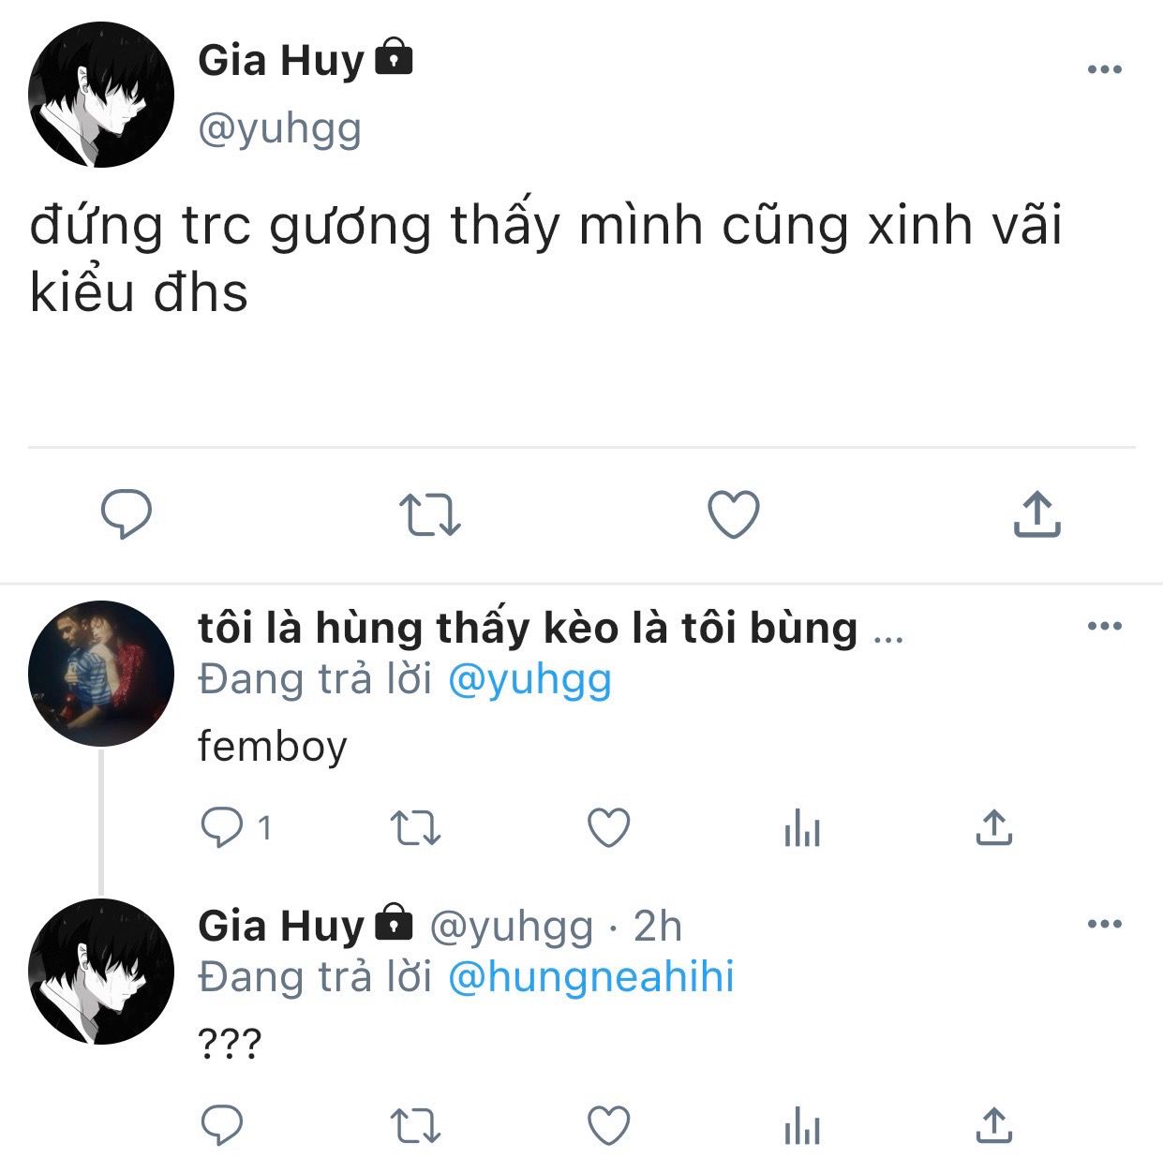Viewport: 1163px width, 1158px height.
Task: Like the femboy reply
Action: 608,828
